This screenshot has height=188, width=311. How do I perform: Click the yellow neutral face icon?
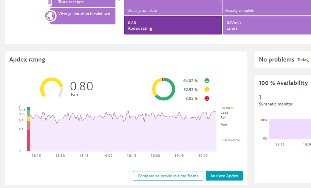(207, 89)
